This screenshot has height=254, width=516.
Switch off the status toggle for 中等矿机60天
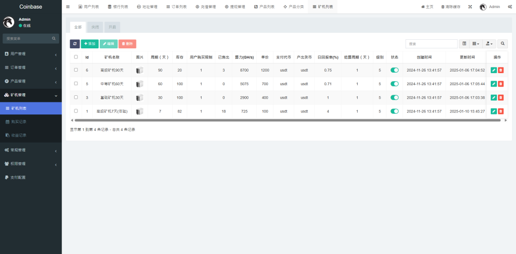(x=395, y=84)
